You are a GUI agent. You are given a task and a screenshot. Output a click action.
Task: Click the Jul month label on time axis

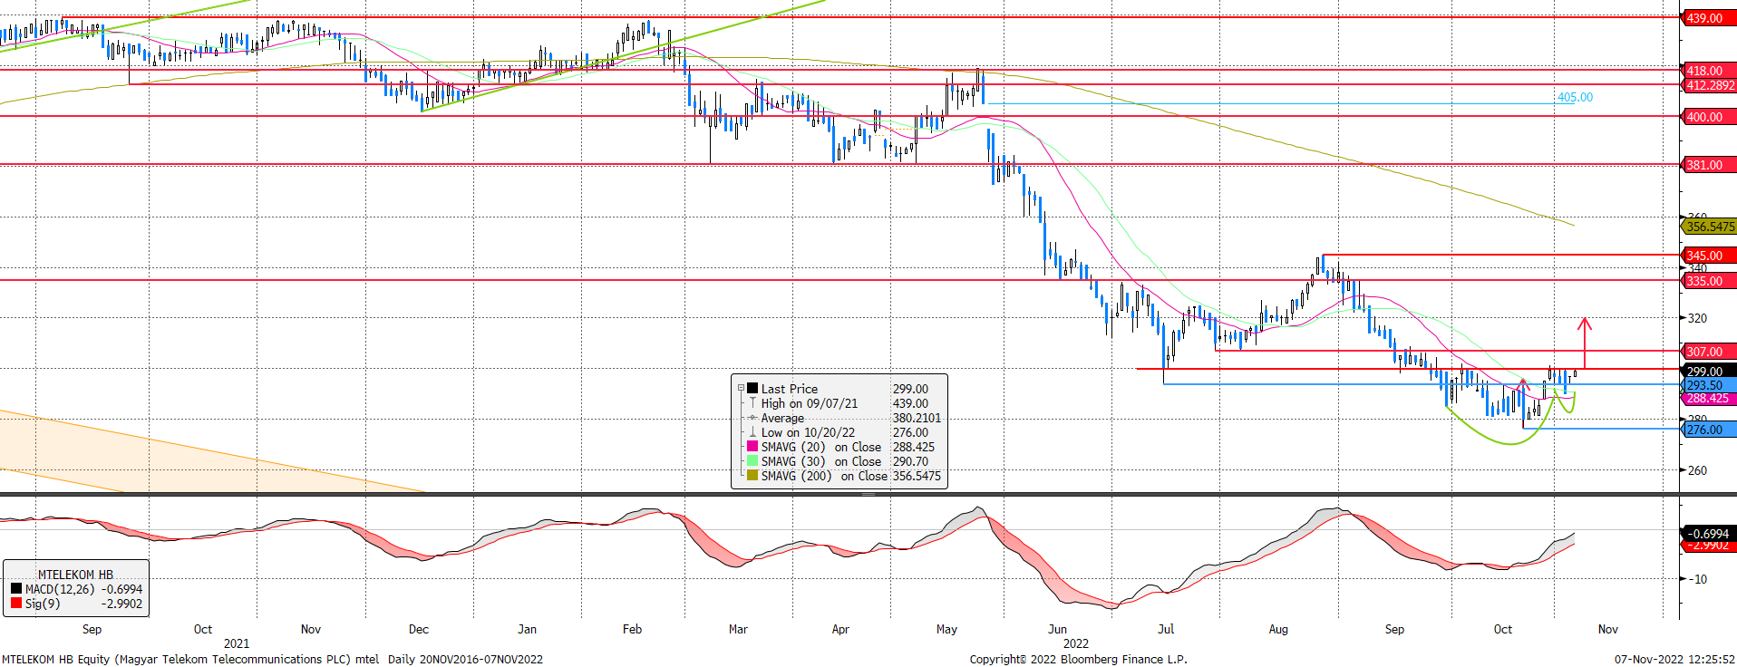pyautogui.click(x=1166, y=629)
